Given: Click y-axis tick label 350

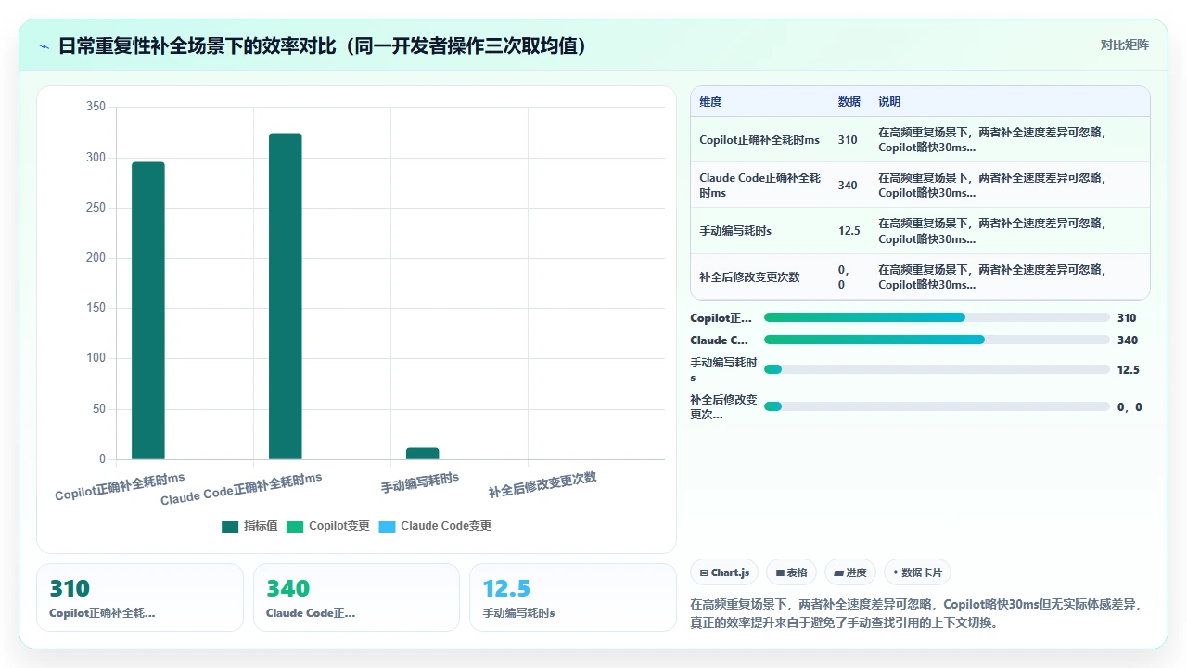Looking at the screenshot, I should pos(96,107).
